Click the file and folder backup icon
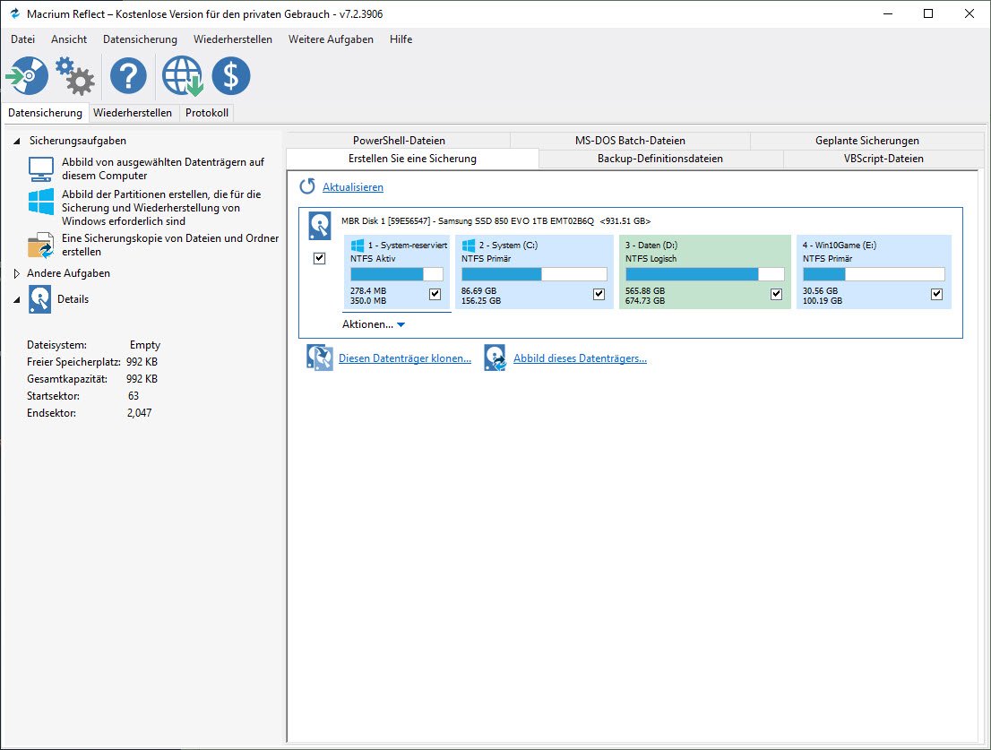Screen dimensions: 991x750 [x=41, y=246]
